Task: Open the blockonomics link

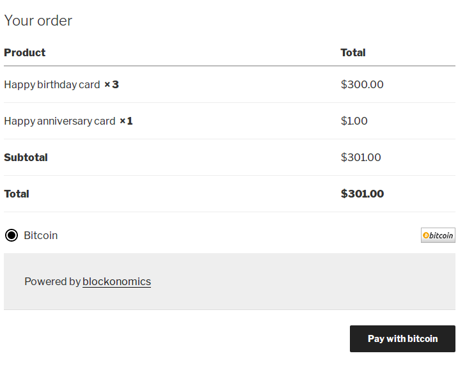Action: [x=116, y=282]
